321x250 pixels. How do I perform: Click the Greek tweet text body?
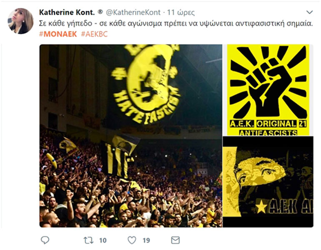point(176,23)
